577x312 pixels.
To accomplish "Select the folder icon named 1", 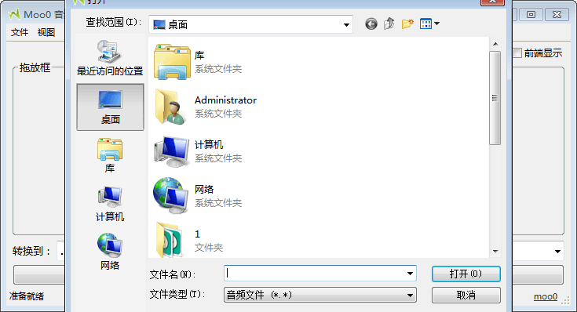I will [x=170, y=240].
